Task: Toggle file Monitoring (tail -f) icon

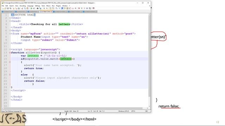Action: click(x=75, y=8)
